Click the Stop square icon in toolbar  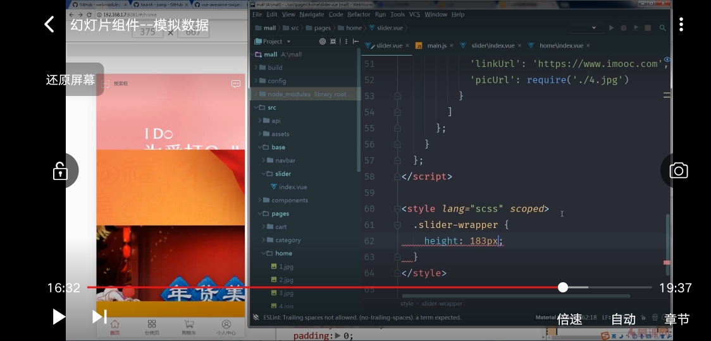(648, 28)
